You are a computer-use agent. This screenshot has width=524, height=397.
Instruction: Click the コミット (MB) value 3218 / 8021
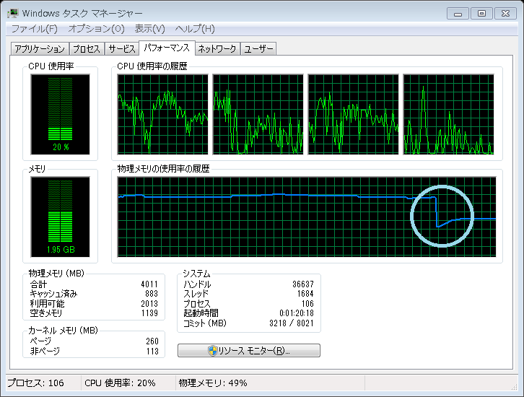point(292,323)
